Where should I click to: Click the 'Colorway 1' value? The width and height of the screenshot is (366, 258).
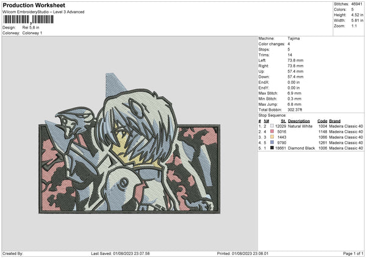pos(32,33)
